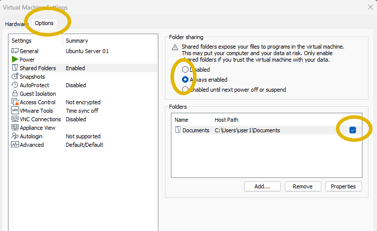
Task: Click the VNC Connections icon
Action: tap(15, 119)
